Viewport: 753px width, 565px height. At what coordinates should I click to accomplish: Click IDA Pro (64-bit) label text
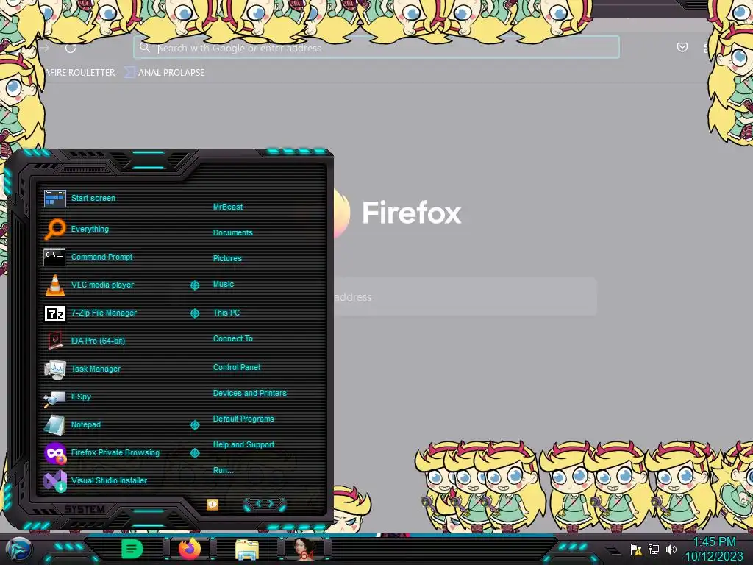98,341
